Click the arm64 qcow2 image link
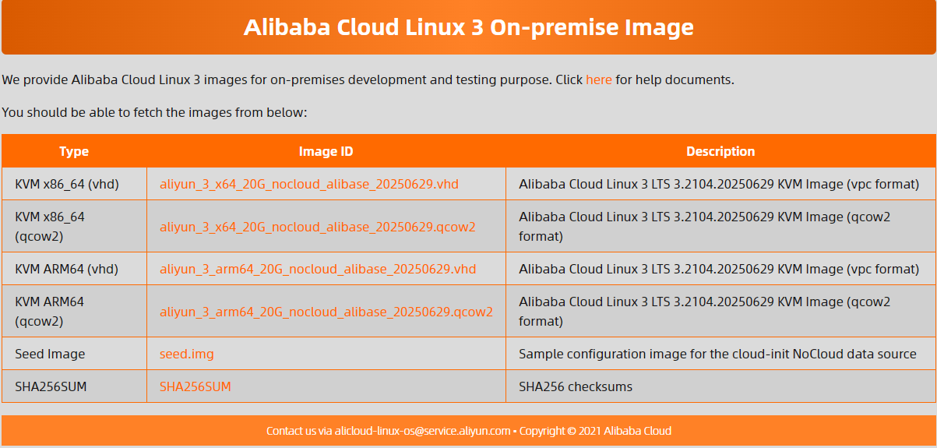The height and width of the screenshot is (448, 937). 326,312
